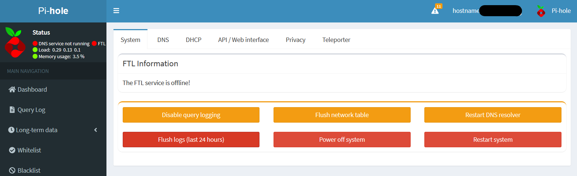577x176 pixels.
Task: Click the Power off system button
Action: tap(342, 140)
